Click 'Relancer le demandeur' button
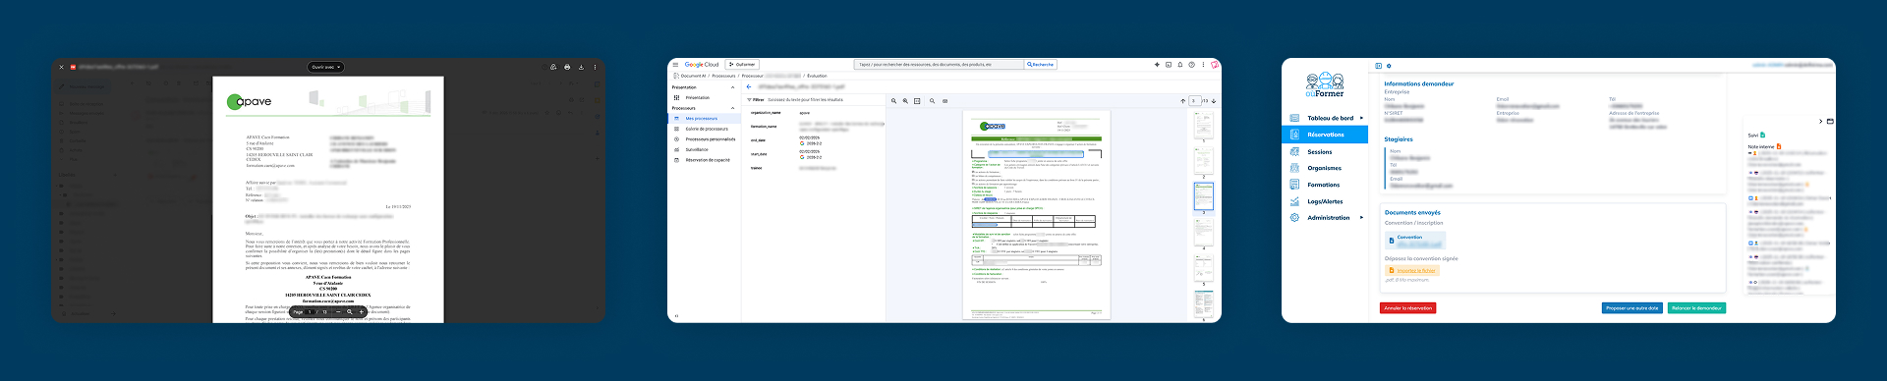Viewport: 1887px width, 381px height. tap(1696, 308)
